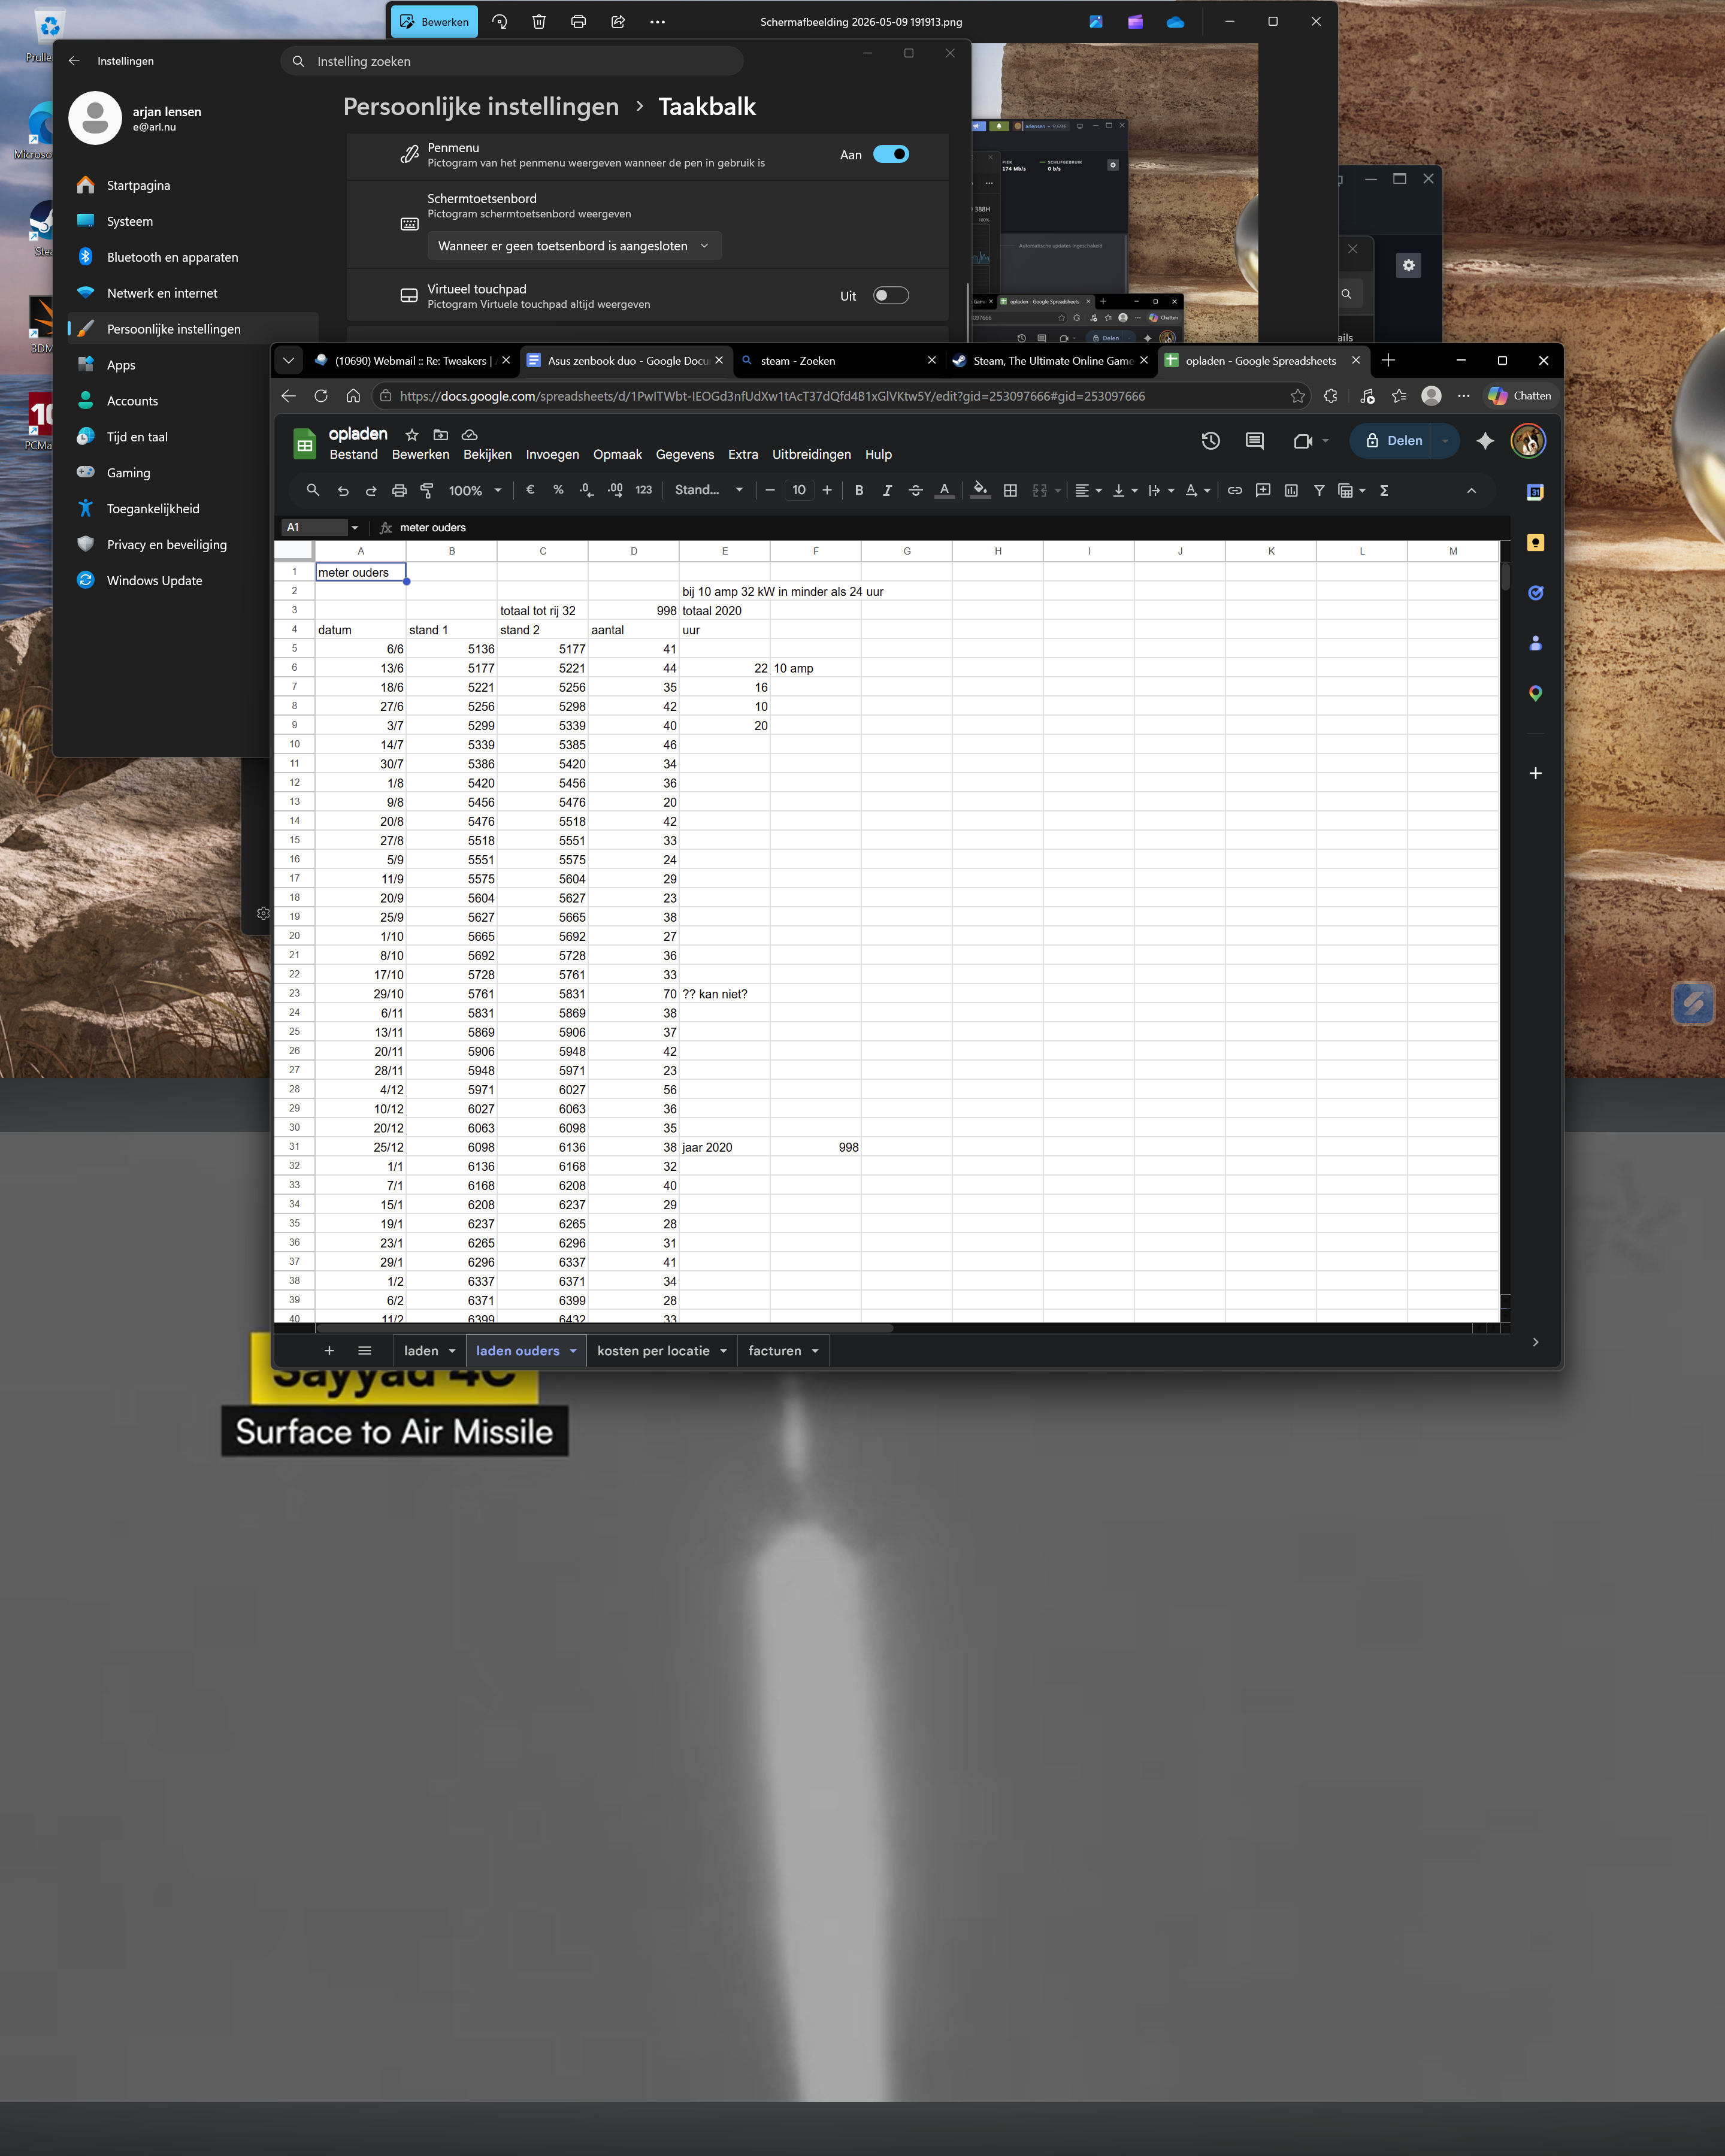Open the borders tool
The width and height of the screenshot is (1725, 2156).
pyautogui.click(x=1010, y=490)
